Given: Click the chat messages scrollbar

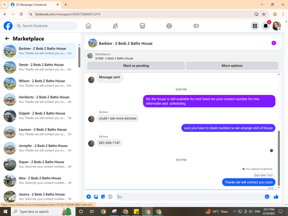Looking at the screenshot, I should (x=279, y=158).
